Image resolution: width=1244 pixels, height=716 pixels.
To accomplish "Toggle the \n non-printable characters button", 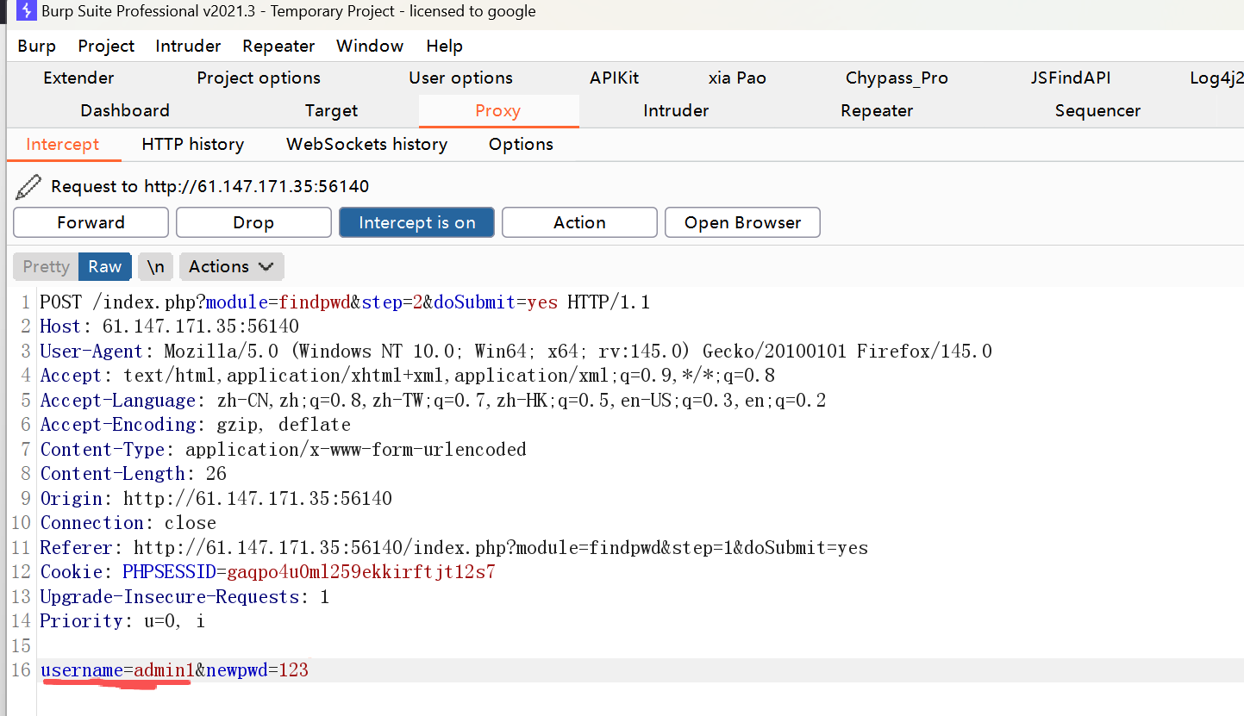I will (x=155, y=267).
